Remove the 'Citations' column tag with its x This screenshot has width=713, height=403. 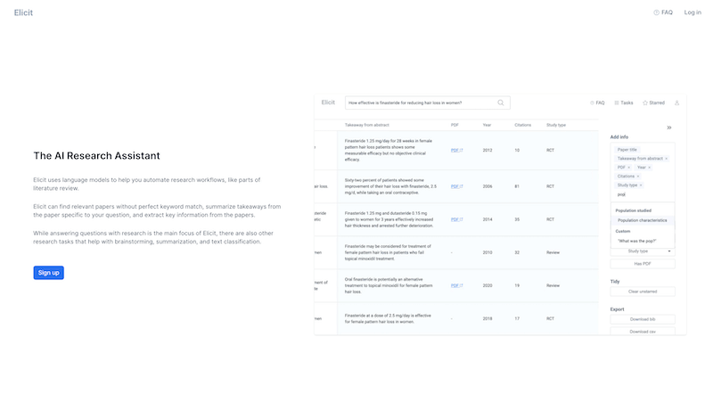tap(640, 176)
